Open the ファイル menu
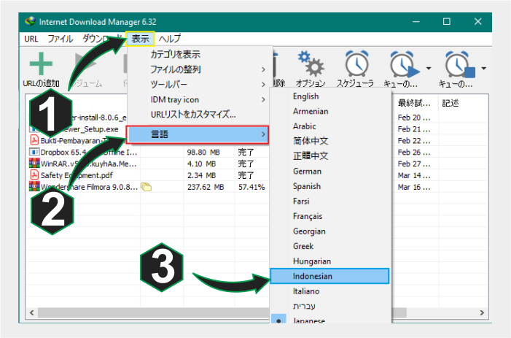Screen dimensions: 511x338 61,39
